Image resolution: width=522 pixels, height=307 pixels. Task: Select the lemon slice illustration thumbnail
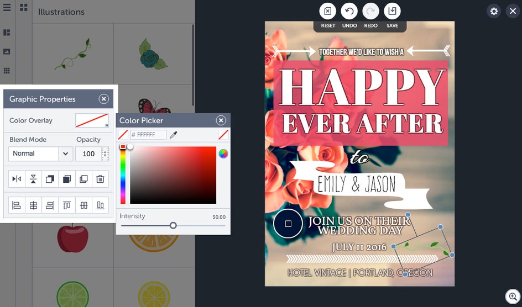[x=154, y=294]
